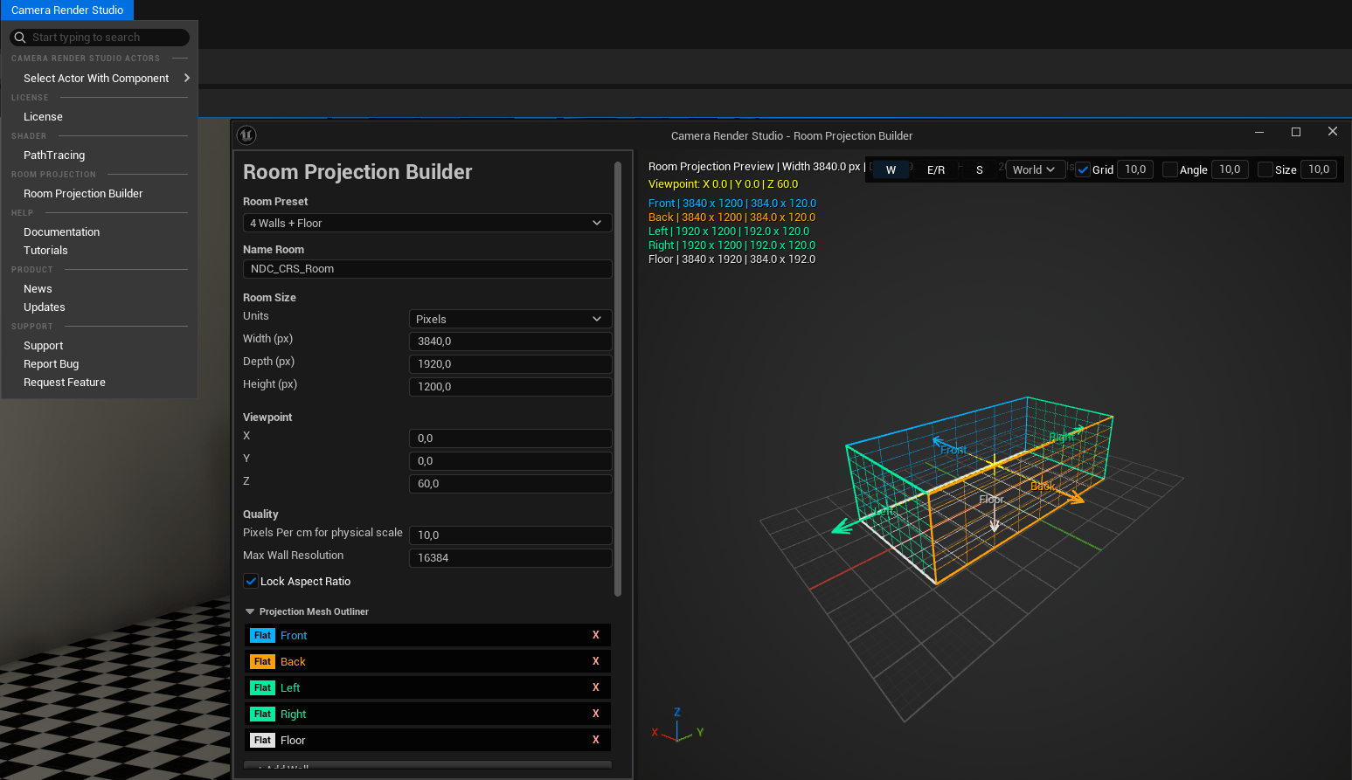The width and height of the screenshot is (1352, 780).
Task: Open the Documentation link
Action: tap(61, 231)
